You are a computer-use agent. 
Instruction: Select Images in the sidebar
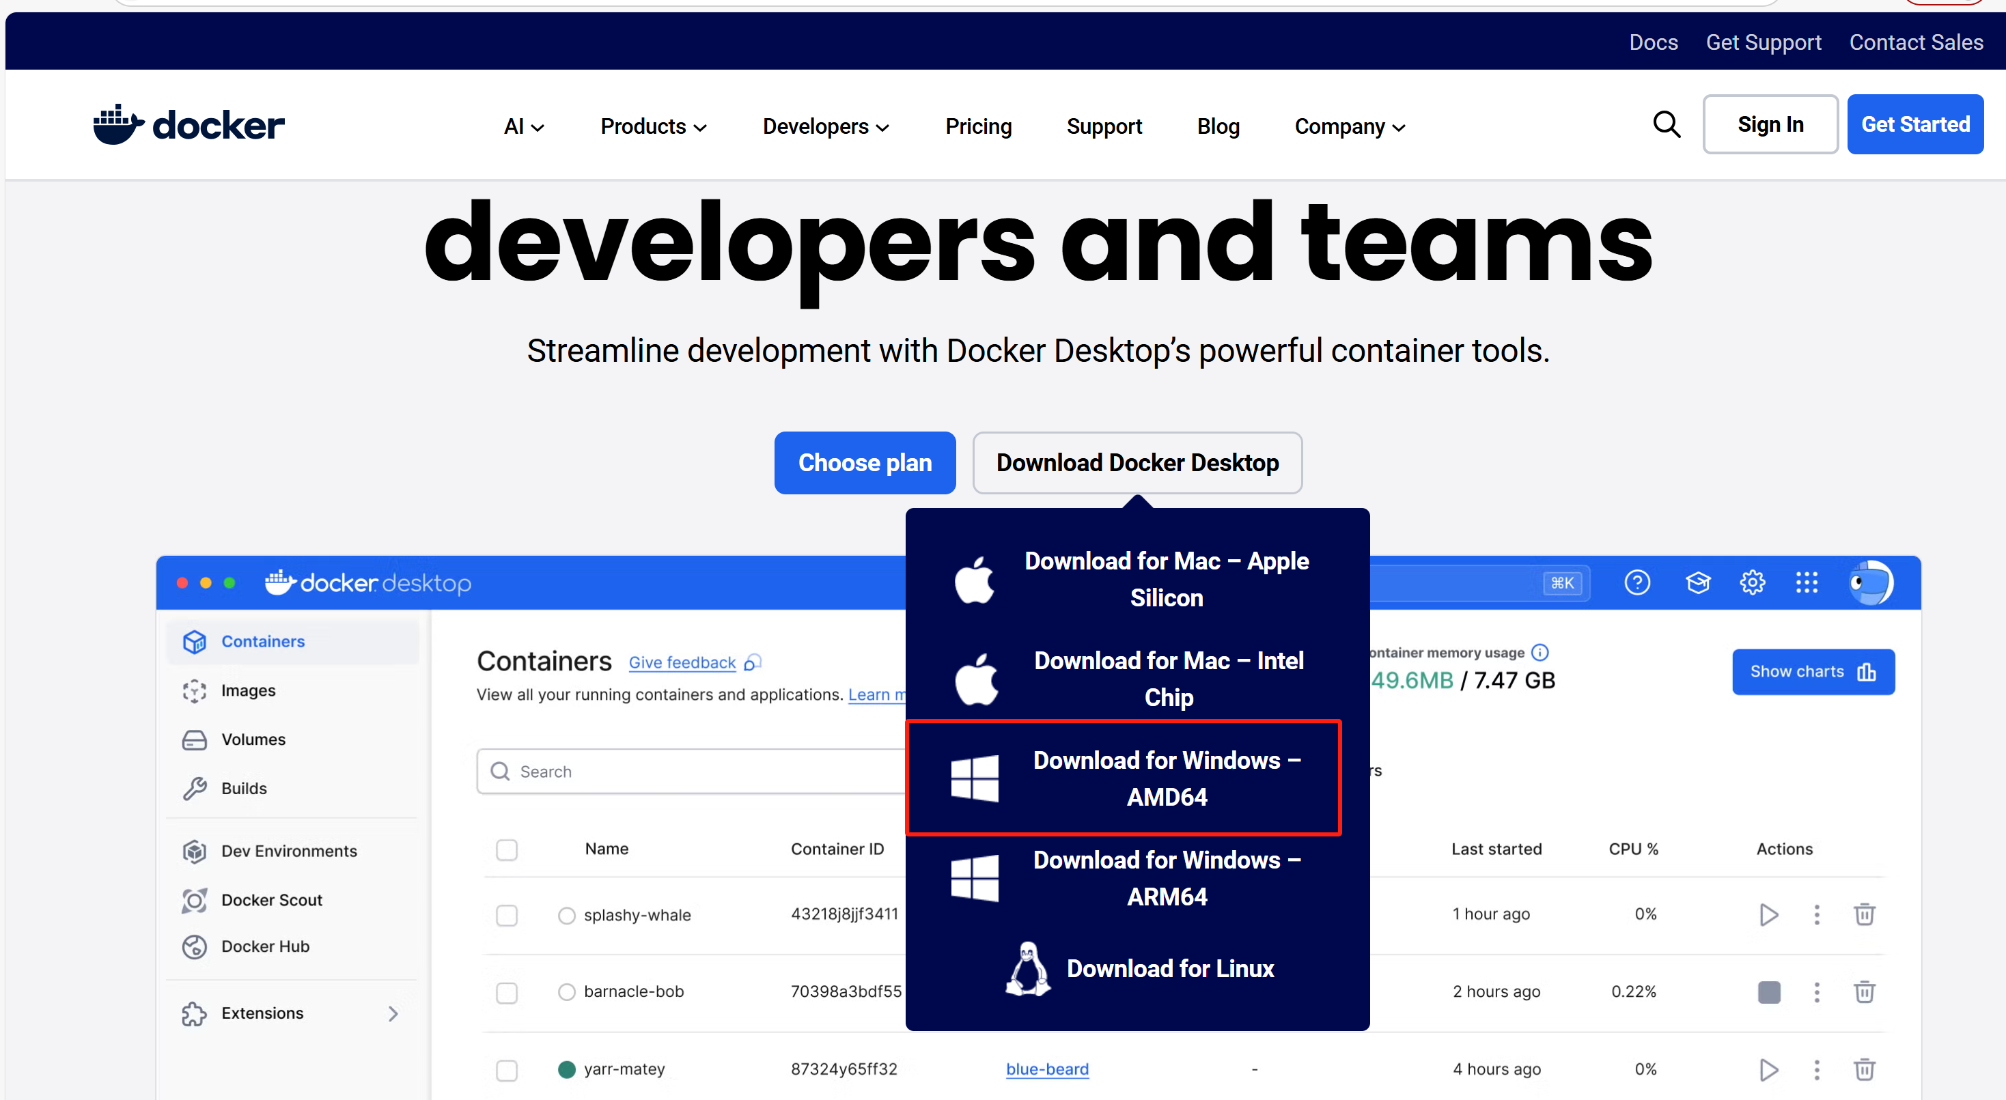pyautogui.click(x=248, y=690)
